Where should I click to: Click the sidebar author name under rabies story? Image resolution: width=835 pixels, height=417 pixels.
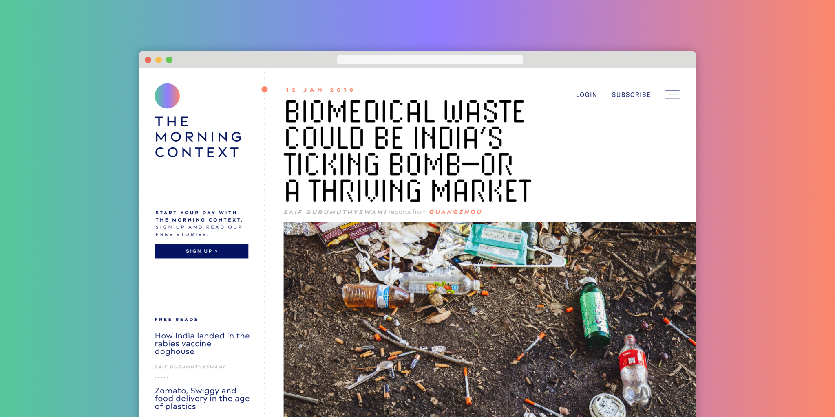tap(190, 367)
